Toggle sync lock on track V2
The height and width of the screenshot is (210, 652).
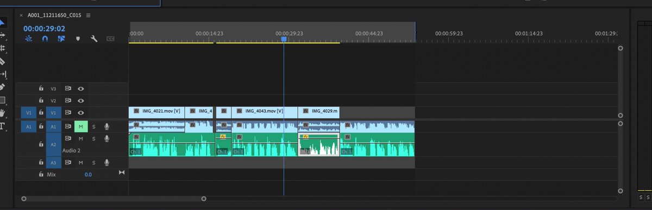(68, 100)
